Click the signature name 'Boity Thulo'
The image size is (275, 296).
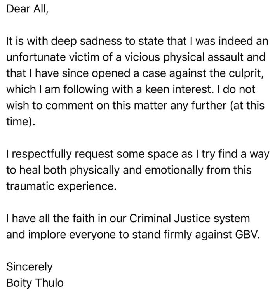(35, 283)
